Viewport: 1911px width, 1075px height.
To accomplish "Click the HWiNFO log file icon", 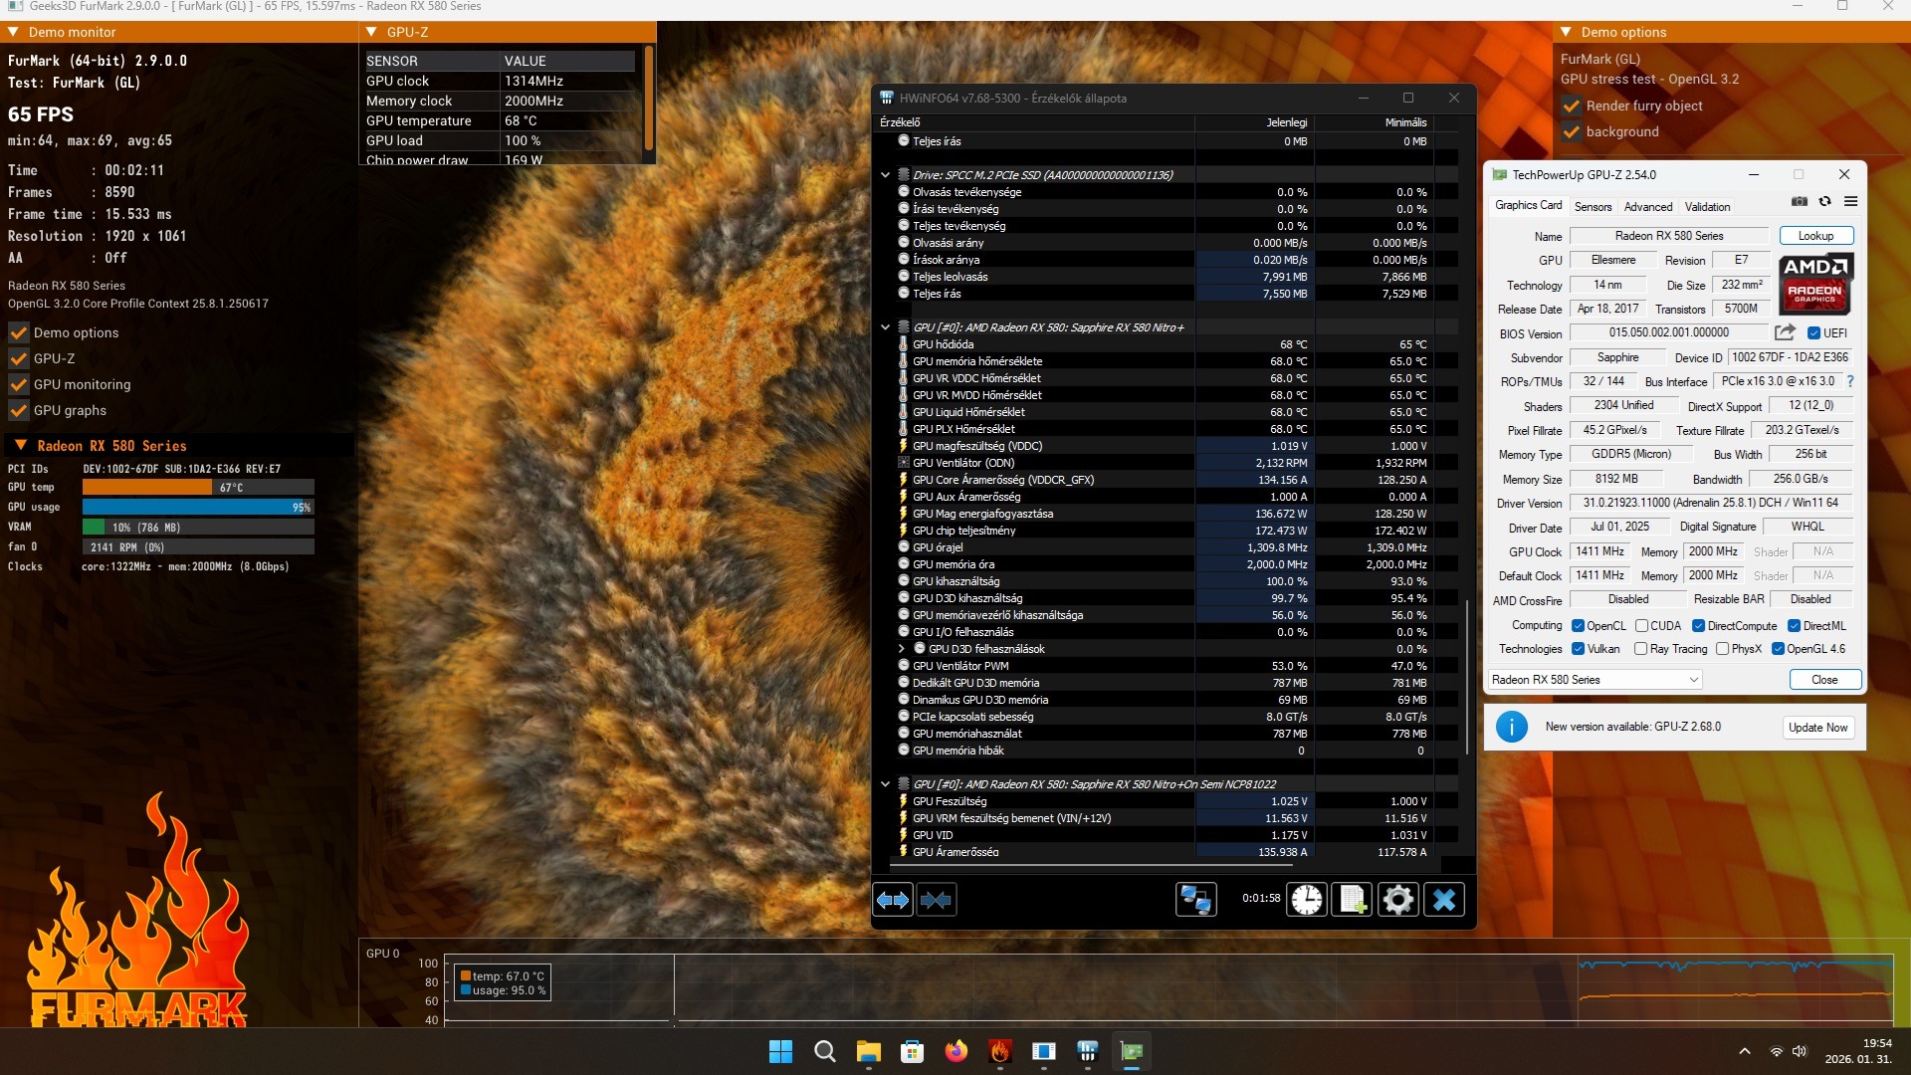I will 1353,900.
